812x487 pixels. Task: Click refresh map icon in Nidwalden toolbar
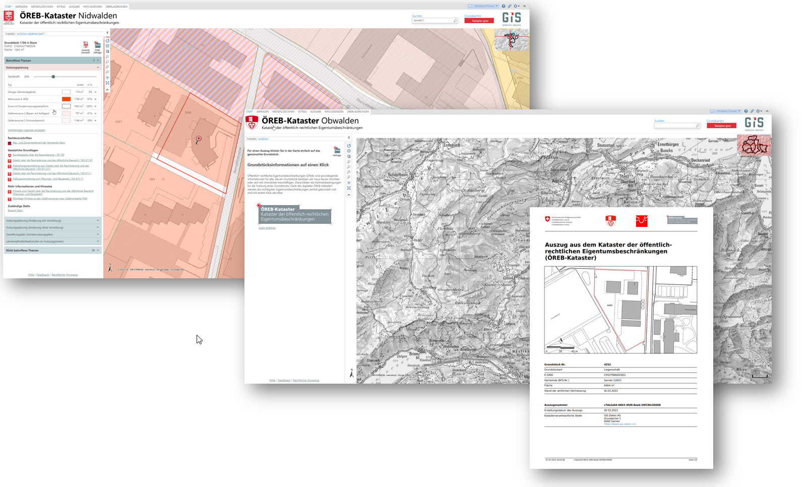tap(107, 41)
